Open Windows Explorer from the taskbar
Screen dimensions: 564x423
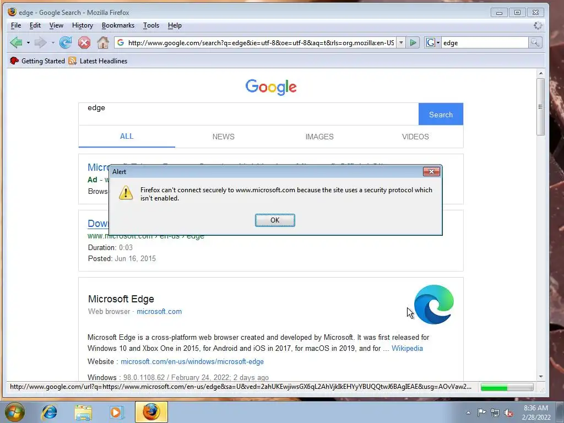tap(83, 412)
